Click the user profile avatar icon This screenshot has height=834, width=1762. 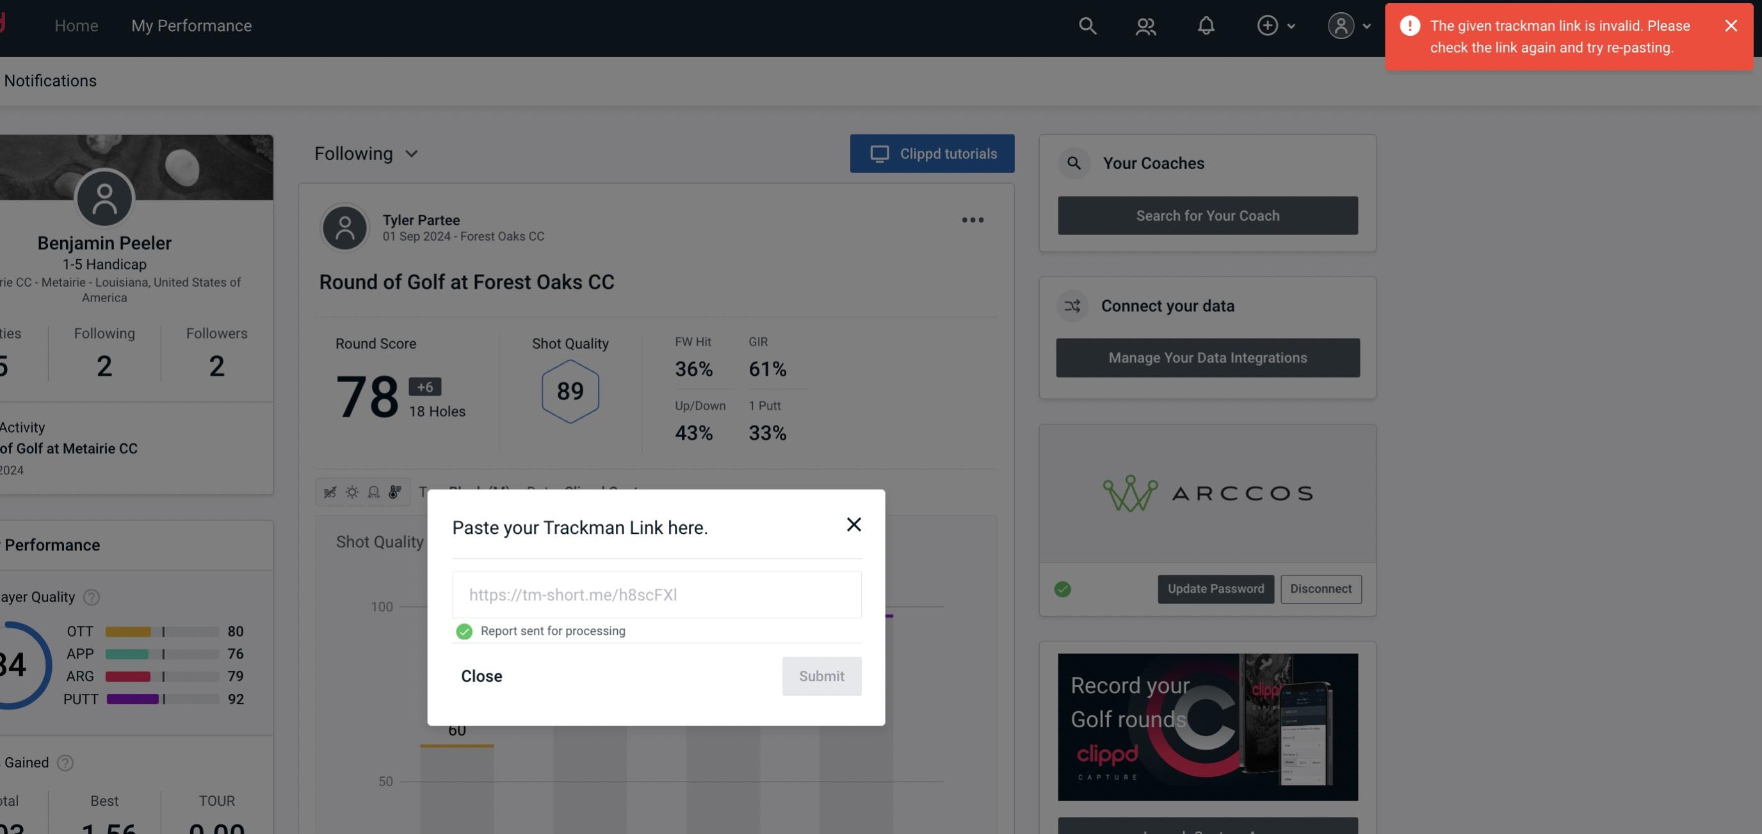click(x=1341, y=25)
